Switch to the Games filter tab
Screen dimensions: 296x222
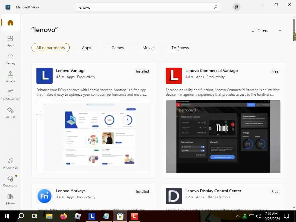click(x=118, y=48)
